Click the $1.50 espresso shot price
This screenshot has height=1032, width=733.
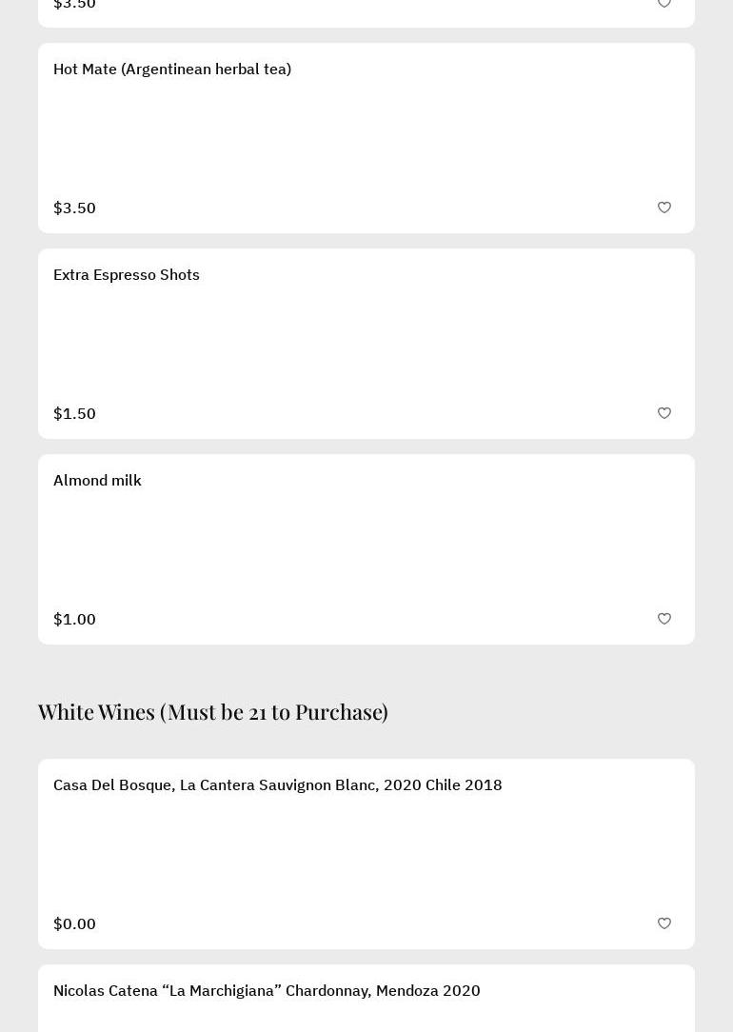pyautogui.click(x=74, y=414)
